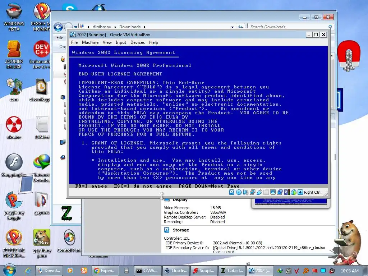The width and height of the screenshot is (368, 276).
Task: Click the keyboard capture arrow icon beside Right Ctrl
Action: tap(300, 192)
